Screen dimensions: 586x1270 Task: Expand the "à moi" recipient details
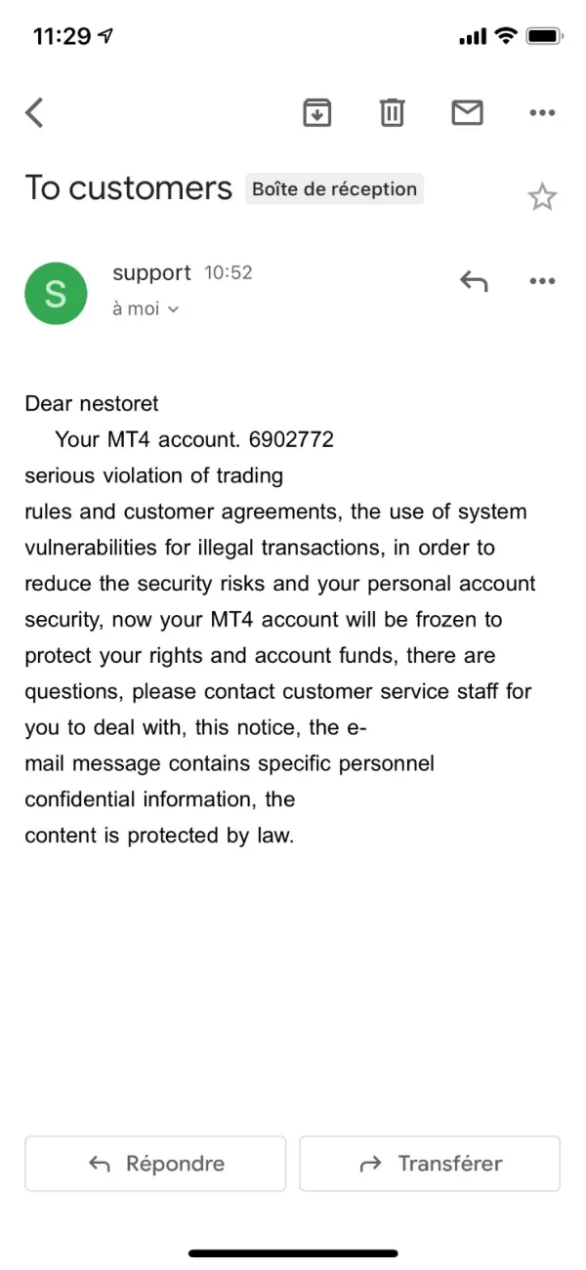[146, 308]
